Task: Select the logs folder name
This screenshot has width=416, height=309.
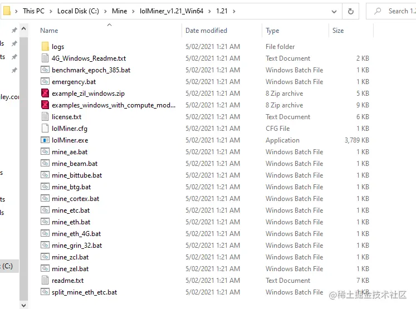Action: 58,47
